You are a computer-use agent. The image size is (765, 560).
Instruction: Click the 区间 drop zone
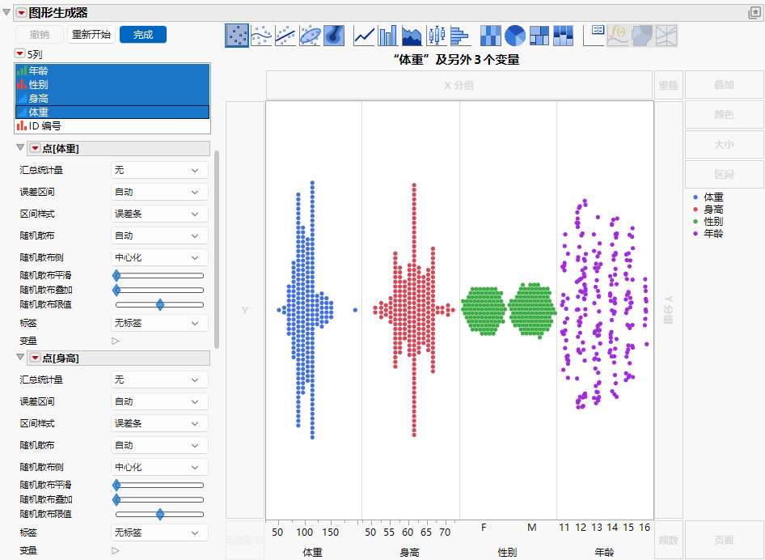[724, 174]
